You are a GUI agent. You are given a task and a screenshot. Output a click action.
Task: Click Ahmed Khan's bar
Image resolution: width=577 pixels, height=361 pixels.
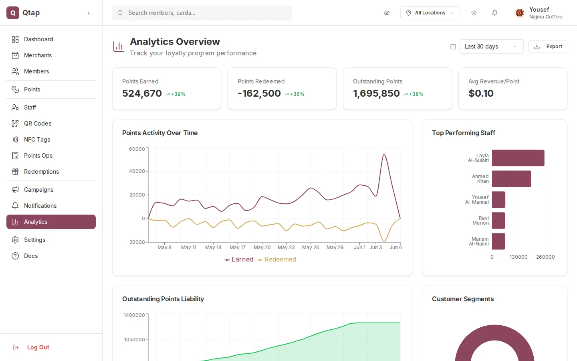(x=511, y=179)
